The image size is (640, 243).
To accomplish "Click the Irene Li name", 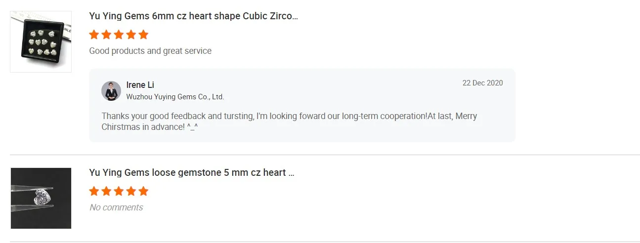I will tap(140, 85).
